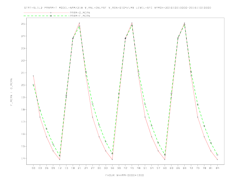237x183 pixels.
Task: Click y-axis tick label 20
Action: 23,85
